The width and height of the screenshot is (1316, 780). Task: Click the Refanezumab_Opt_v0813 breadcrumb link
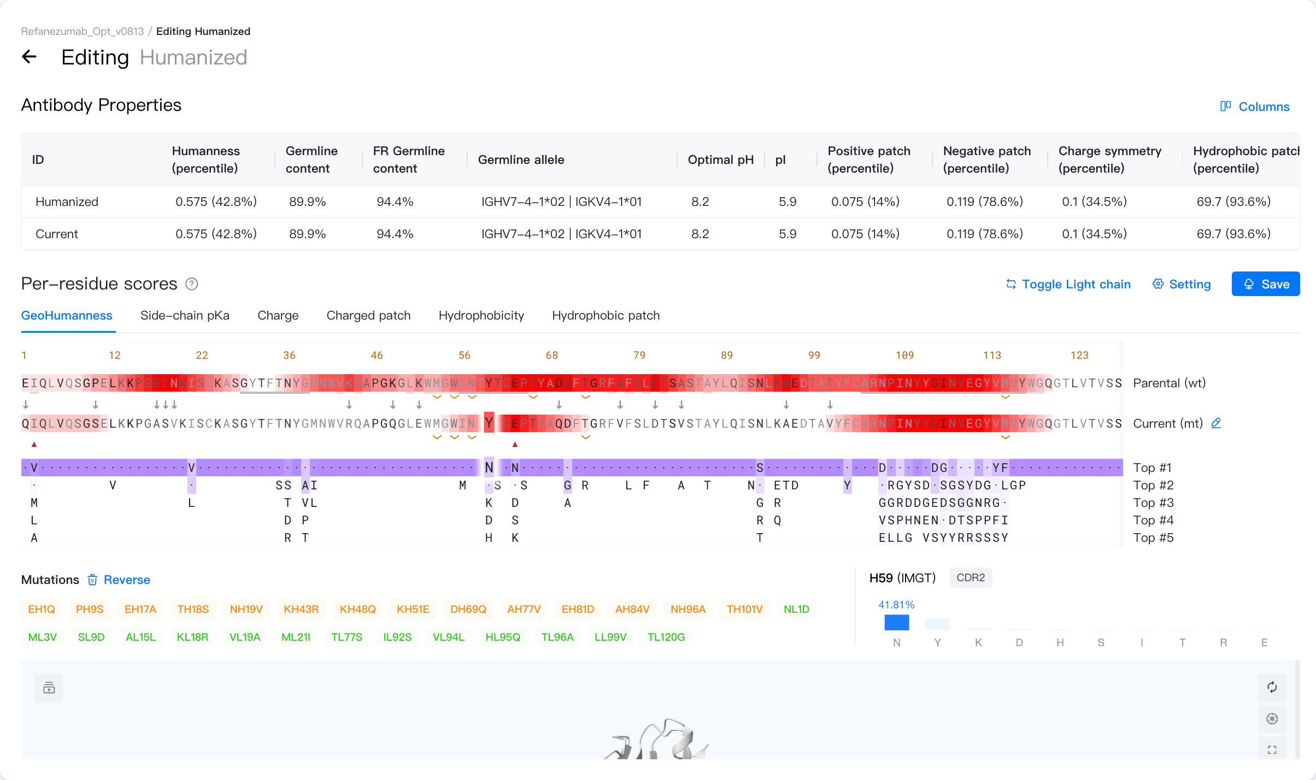(83, 31)
